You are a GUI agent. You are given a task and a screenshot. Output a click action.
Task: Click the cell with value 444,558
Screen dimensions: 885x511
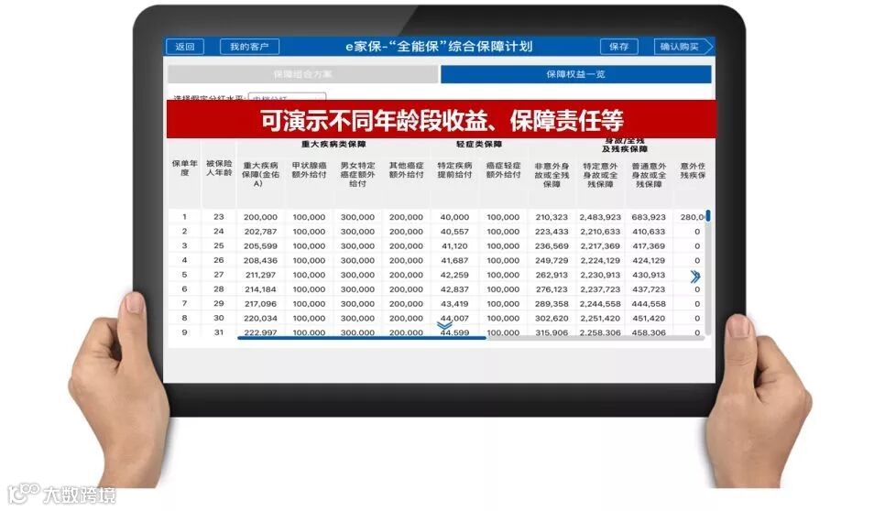pos(649,304)
